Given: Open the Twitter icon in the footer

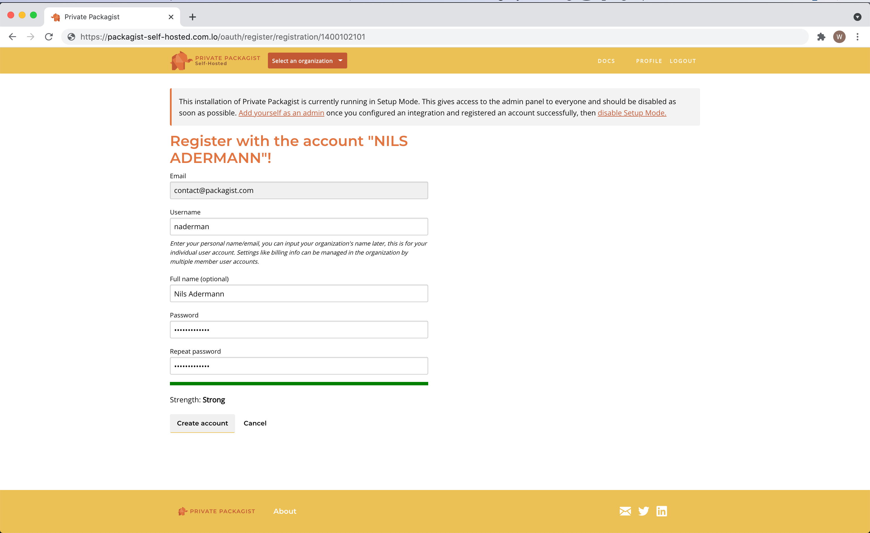Looking at the screenshot, I should [x=643, y=511].
